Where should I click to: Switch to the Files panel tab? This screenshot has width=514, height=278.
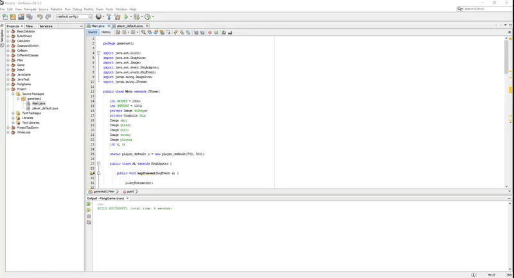29,26
